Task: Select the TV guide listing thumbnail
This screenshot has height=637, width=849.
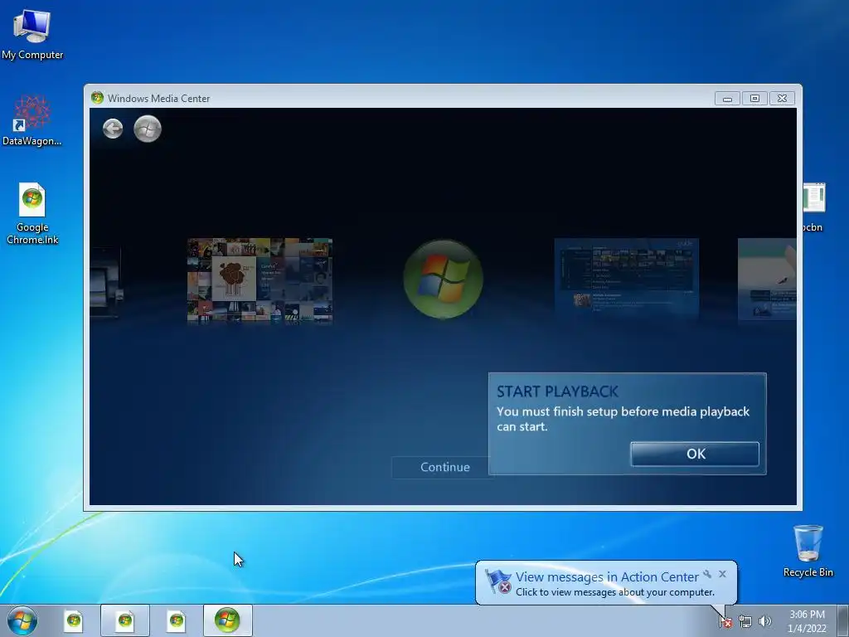Action: coord(627,279)
